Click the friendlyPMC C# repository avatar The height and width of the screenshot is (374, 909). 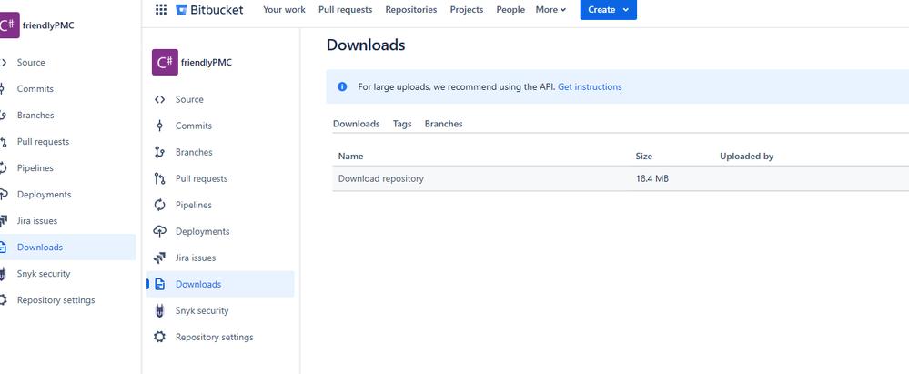[x=165, y=62]
